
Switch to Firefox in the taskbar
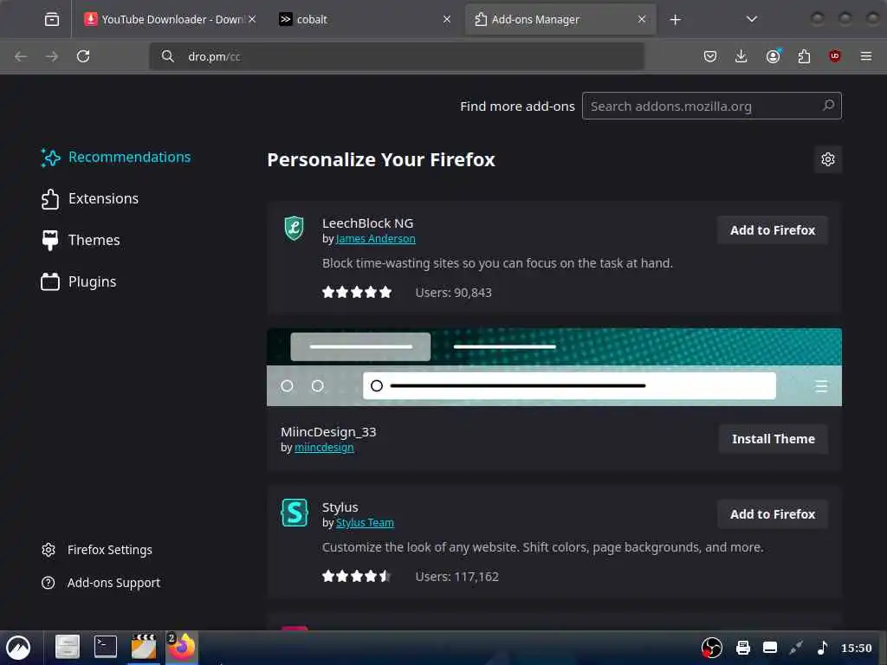tap(182, 647)
